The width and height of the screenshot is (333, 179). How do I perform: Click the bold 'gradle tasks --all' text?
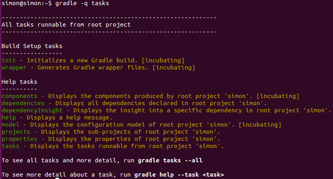tap(170, 160)
